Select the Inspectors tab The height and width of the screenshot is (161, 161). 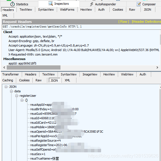[x=59, y=4]
